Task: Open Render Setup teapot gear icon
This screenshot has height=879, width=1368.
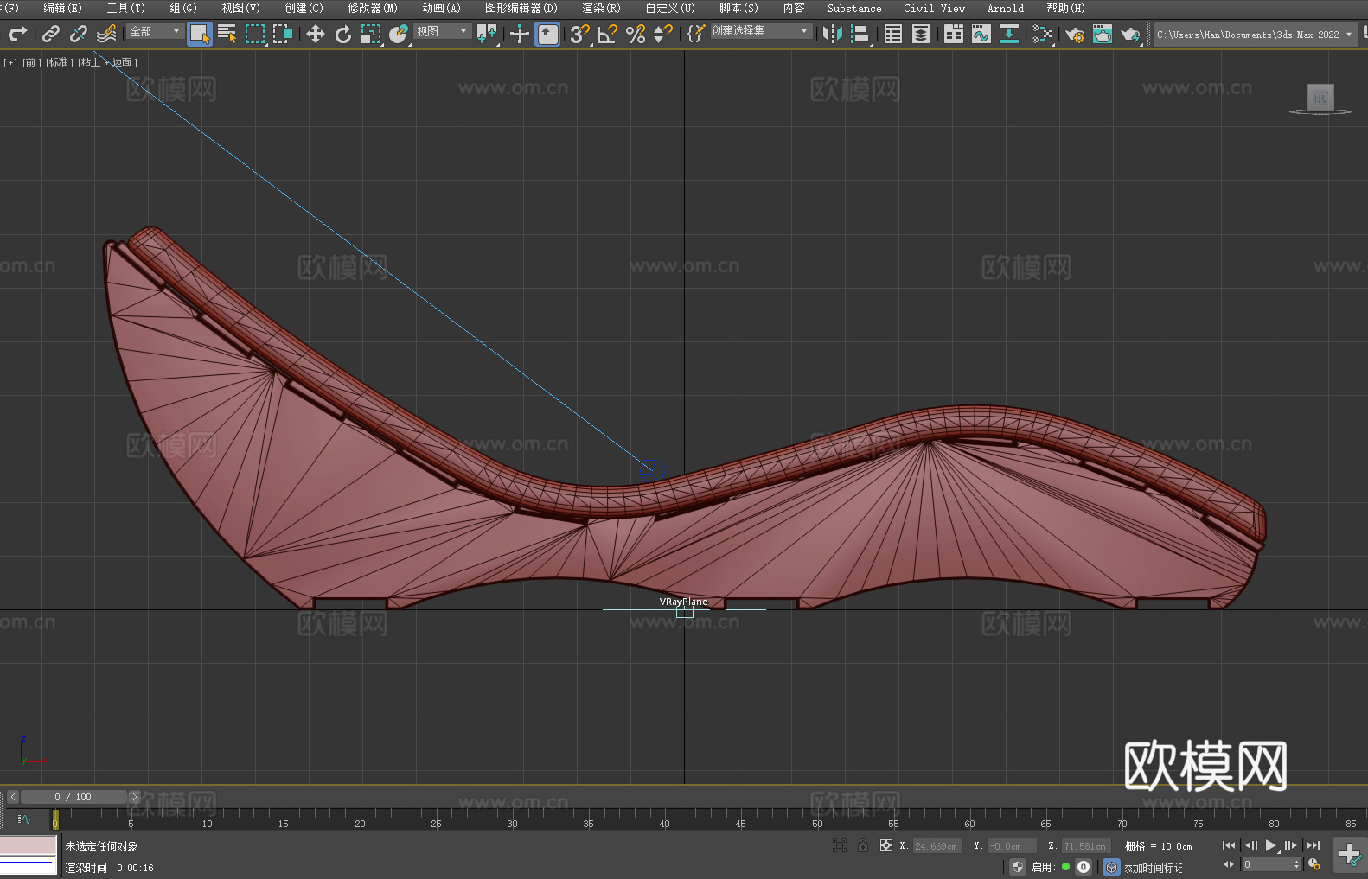Action: click(x=1075, y=34)
